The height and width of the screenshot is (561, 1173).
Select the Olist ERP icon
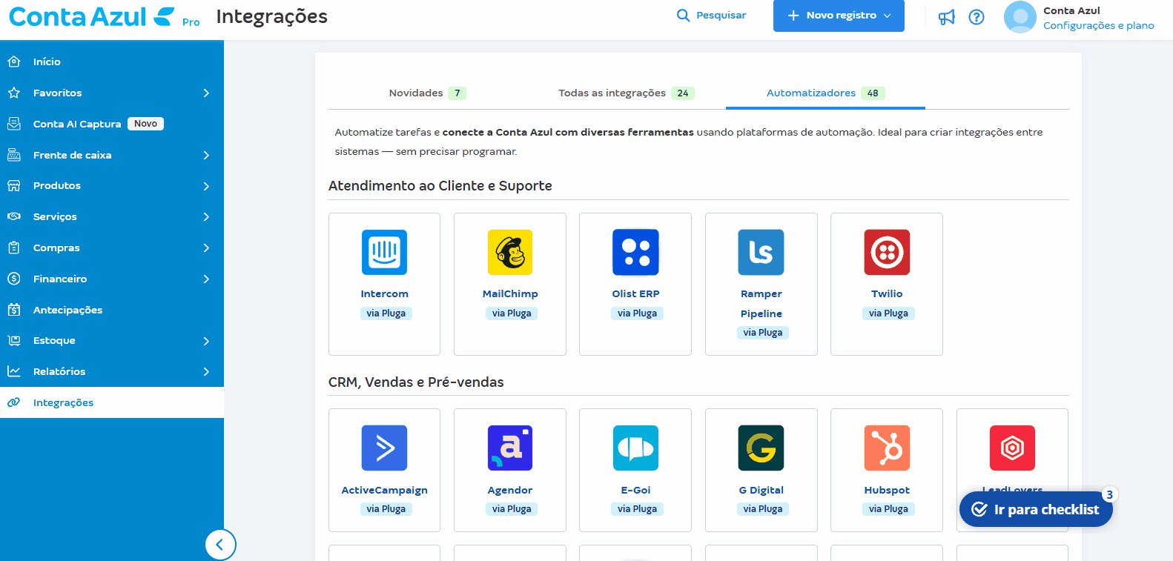pyautogui.click(x=635, y=252)
